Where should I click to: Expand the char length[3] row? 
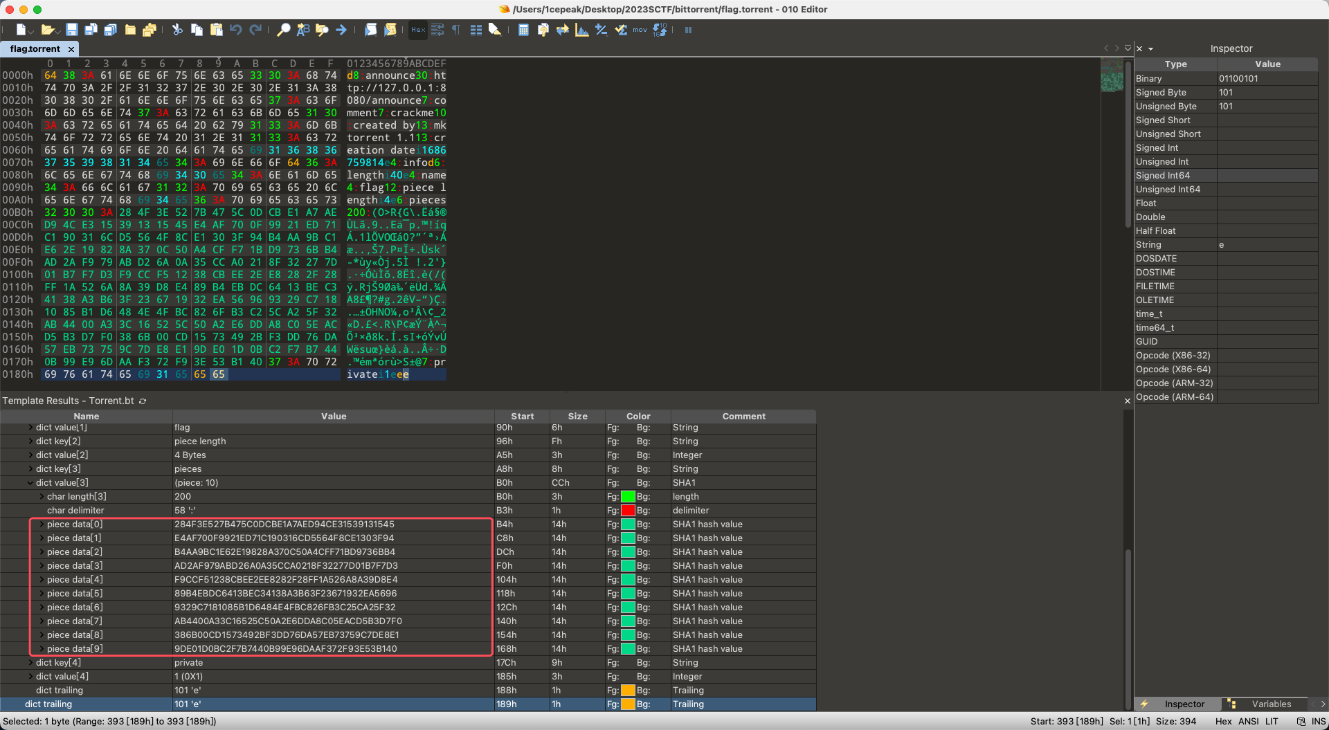click(42, 497)
